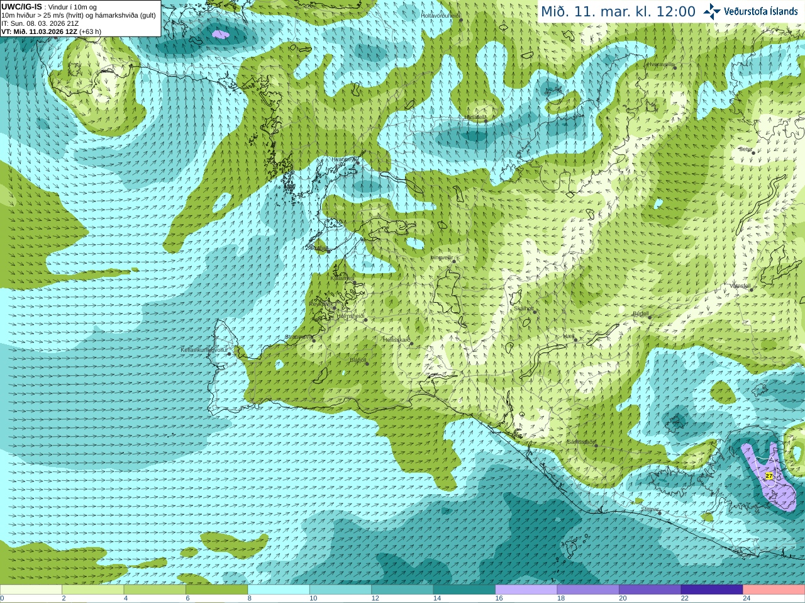Click the Húsafell station label
Image resolution: width=805 pixels, height=603 pixels.
[475, 117]
